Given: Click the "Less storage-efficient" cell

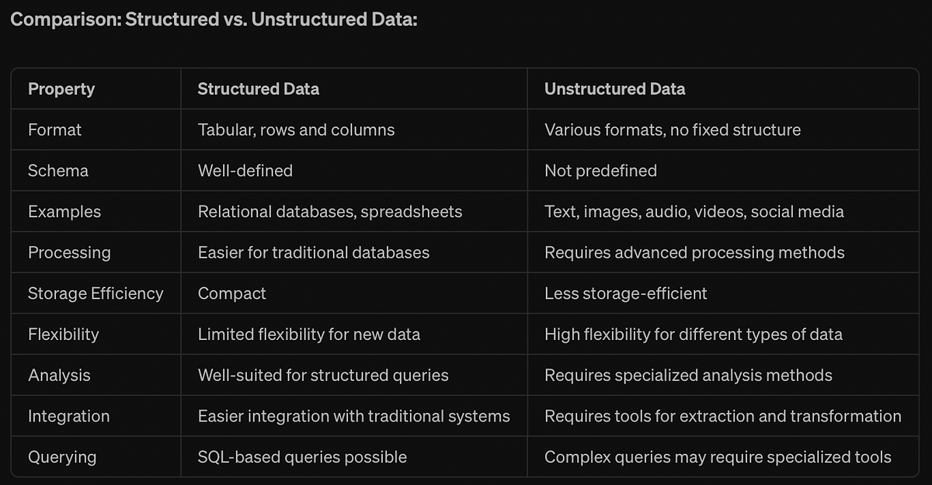Looking at the screenshot, I should [x=626, y=293].
